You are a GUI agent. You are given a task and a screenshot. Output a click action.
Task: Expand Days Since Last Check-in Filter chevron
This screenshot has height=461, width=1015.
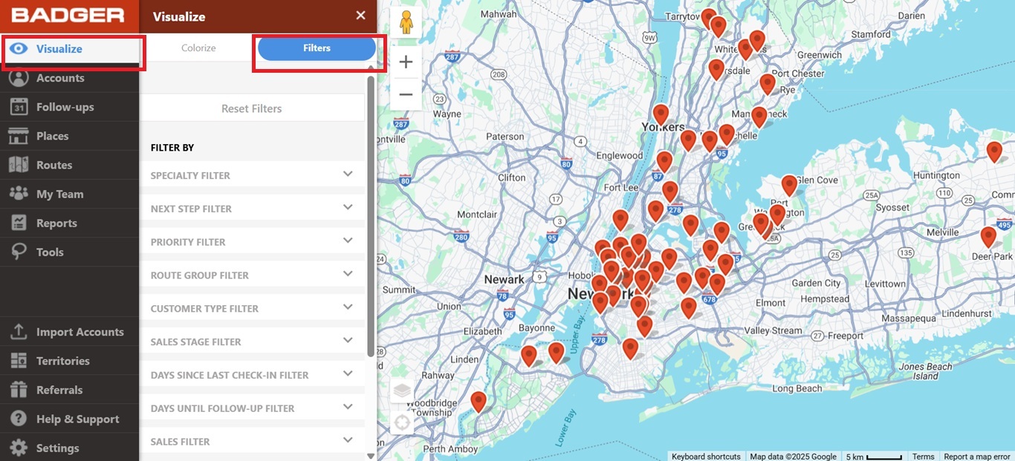(348, 374)
